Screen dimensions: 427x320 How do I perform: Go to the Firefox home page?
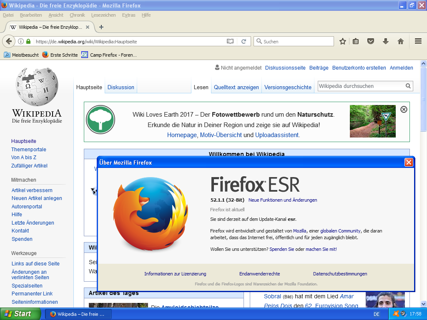pyautogui.click(x=401, y=41)
